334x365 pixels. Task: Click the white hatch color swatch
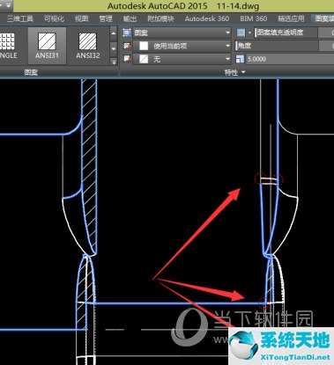pyautogui.click(x=144, y=46)
